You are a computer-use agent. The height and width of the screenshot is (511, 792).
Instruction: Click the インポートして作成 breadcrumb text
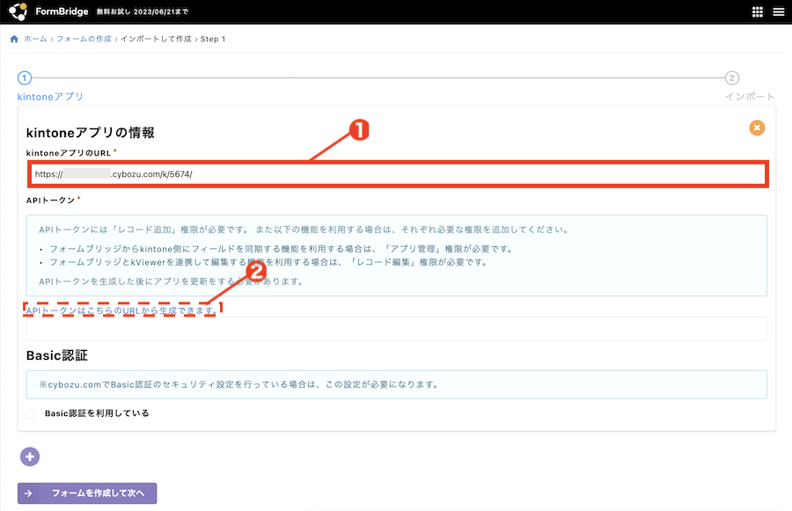[x=156, y=39]
